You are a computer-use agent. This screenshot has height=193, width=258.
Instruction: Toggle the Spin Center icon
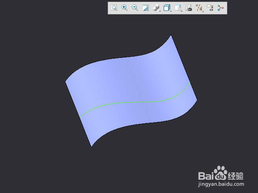pos(221,8)
